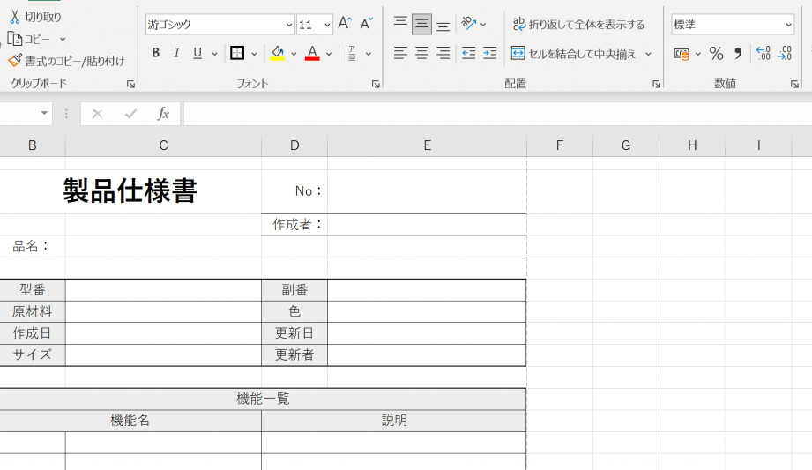Open the Clipboard (クリップボード) dialog launcher
Image resolution: width=812 pixels, height=470 pixels.
pyautogui.click(x=130, y=84)
